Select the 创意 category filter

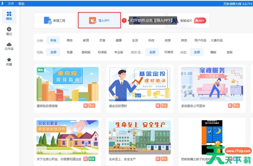[x=168, y=40]
